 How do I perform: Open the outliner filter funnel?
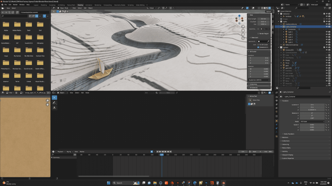[x=325, y=8]
